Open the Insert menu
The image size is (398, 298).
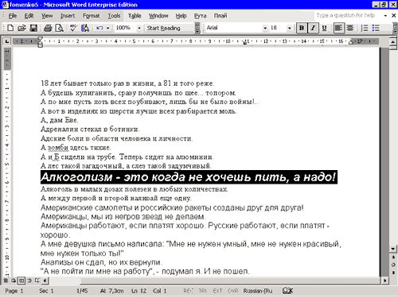(68, 16)
